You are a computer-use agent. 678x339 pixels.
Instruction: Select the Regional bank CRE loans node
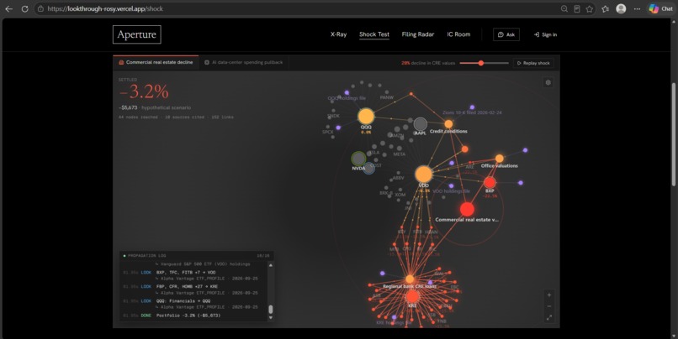[410, 279]
